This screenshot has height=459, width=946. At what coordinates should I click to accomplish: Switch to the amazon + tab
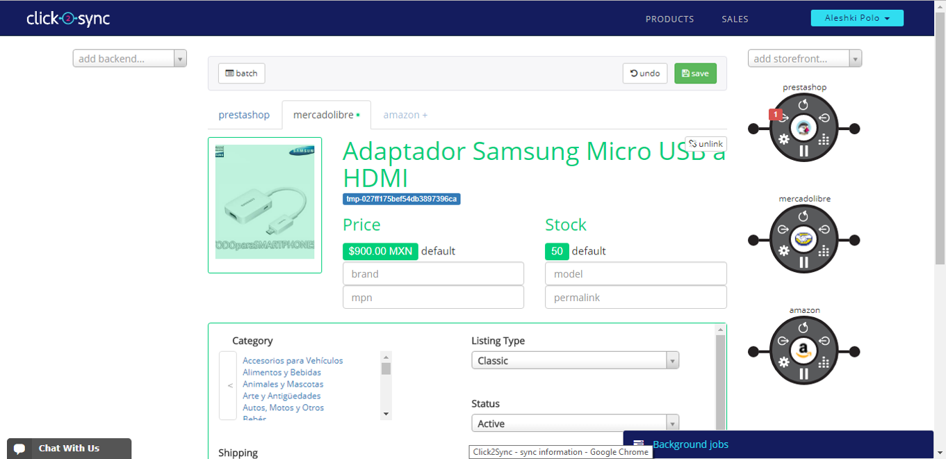pos(405,115)
